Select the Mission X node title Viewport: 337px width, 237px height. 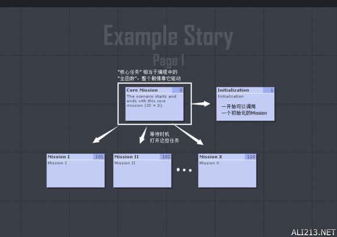coord(210,157)
